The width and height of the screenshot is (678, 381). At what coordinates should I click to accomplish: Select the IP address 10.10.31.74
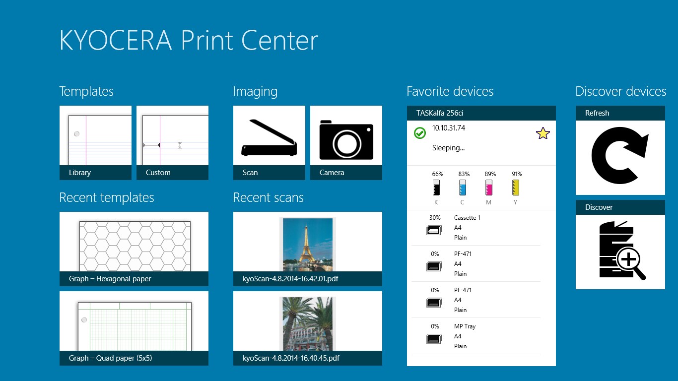coord(449,128)
